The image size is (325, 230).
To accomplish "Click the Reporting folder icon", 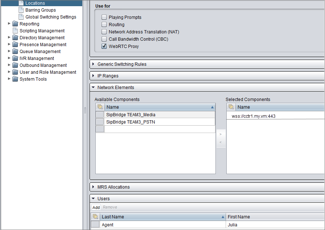I will point(15,24).
